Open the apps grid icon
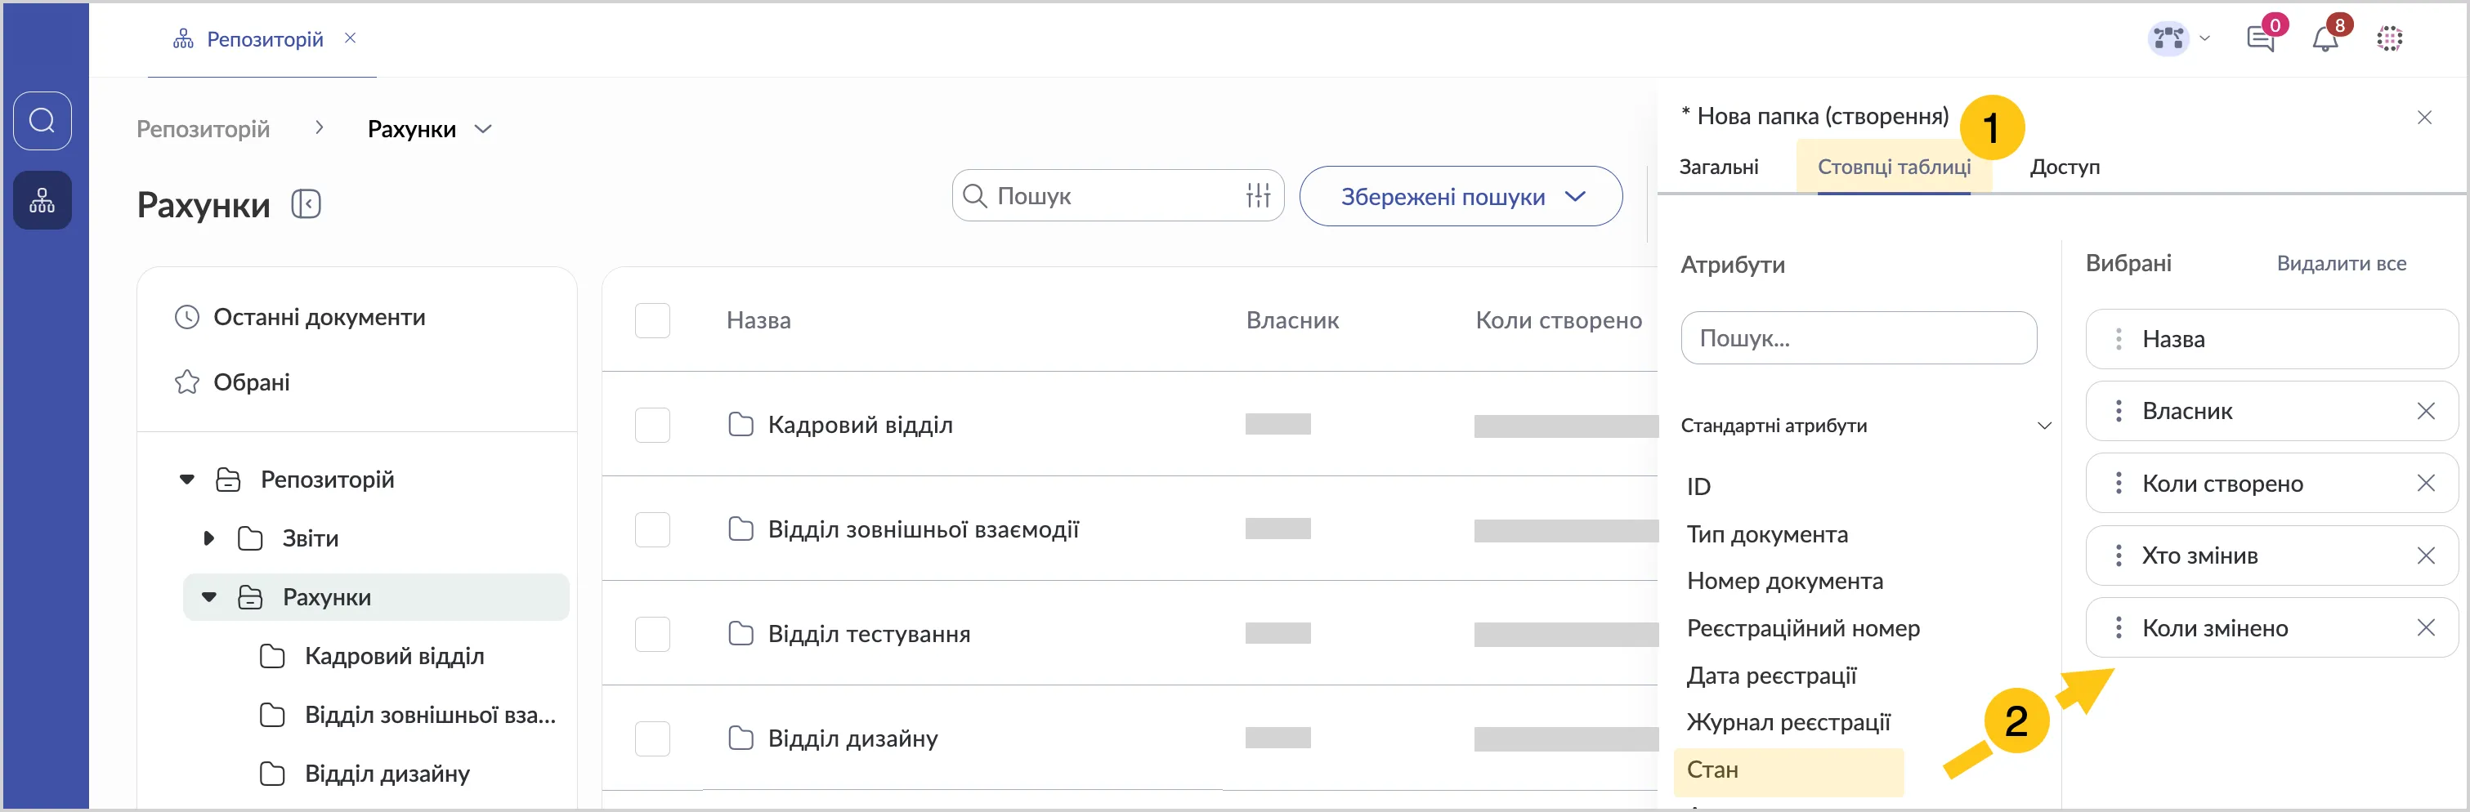 click(x=2389, y=39)
